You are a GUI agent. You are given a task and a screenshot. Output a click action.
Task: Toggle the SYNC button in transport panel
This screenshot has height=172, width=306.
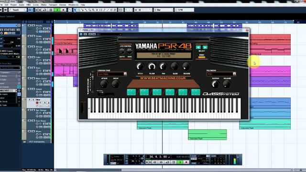pos(194,163)
